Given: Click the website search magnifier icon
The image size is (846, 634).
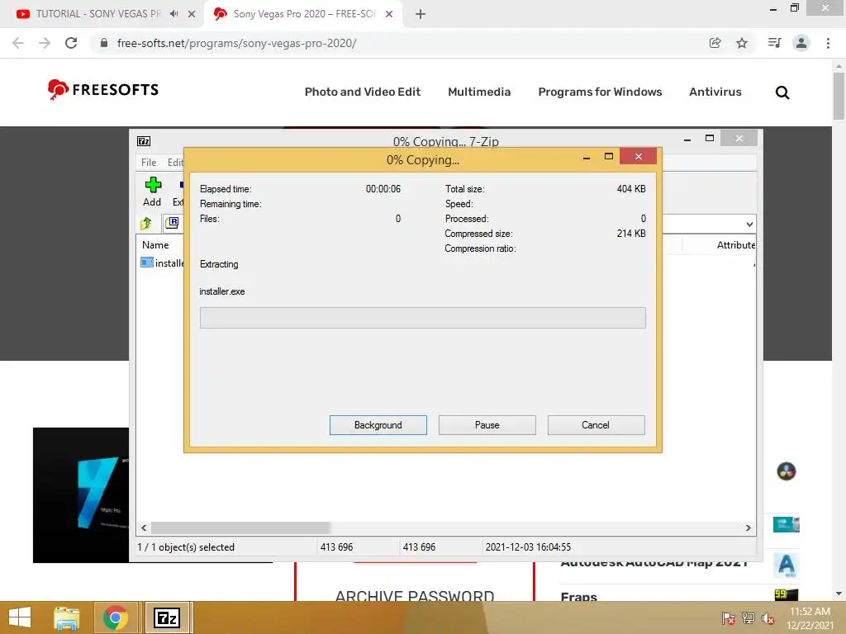Looking at the screenshot, I should click(x=782, y=92).
